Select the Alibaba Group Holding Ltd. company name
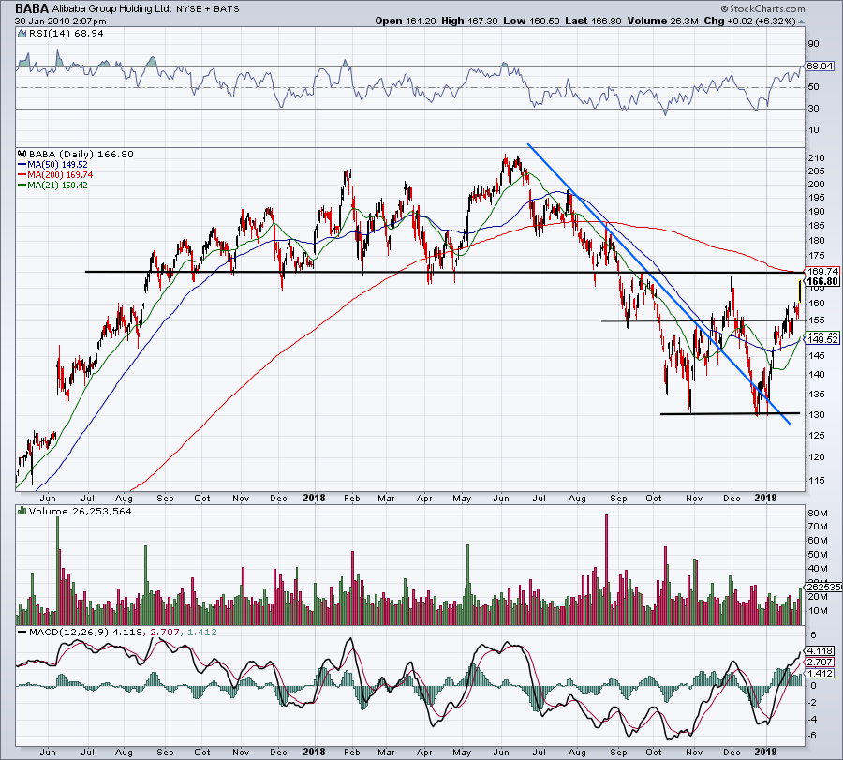The image size is (843, 760). [111, 9]
